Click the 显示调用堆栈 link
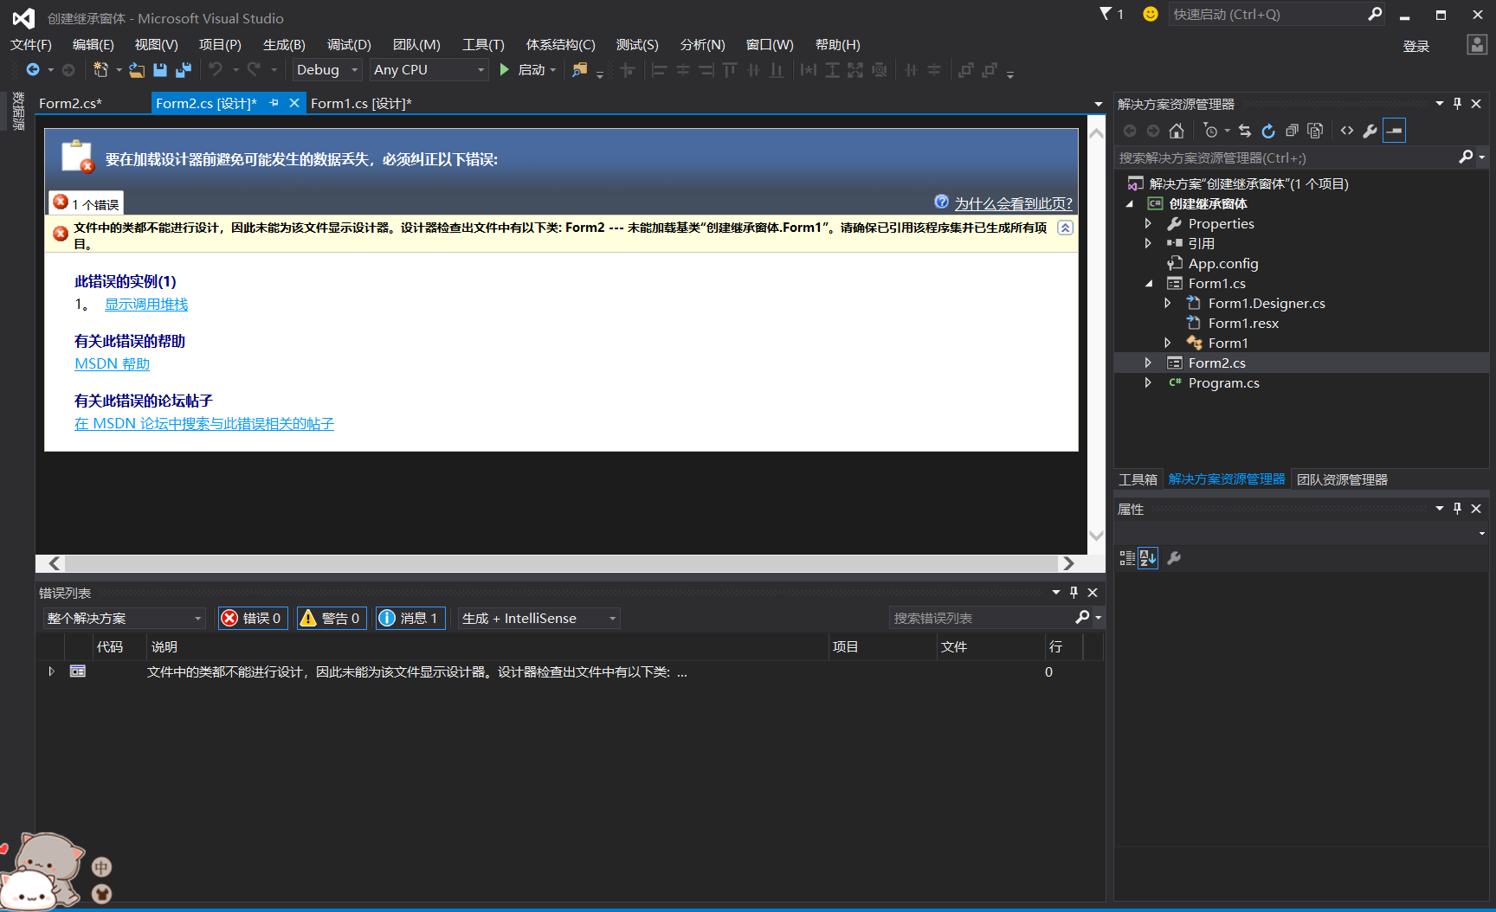Screen dimensions: 1496x912 pyautogui.click(x=145, y=304)
